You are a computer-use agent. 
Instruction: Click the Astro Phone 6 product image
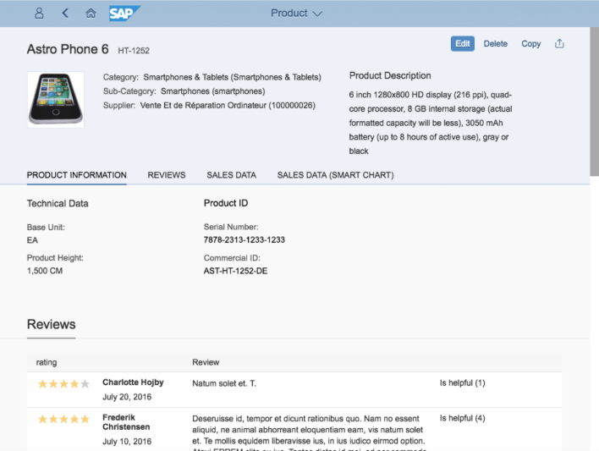[56, 100]
